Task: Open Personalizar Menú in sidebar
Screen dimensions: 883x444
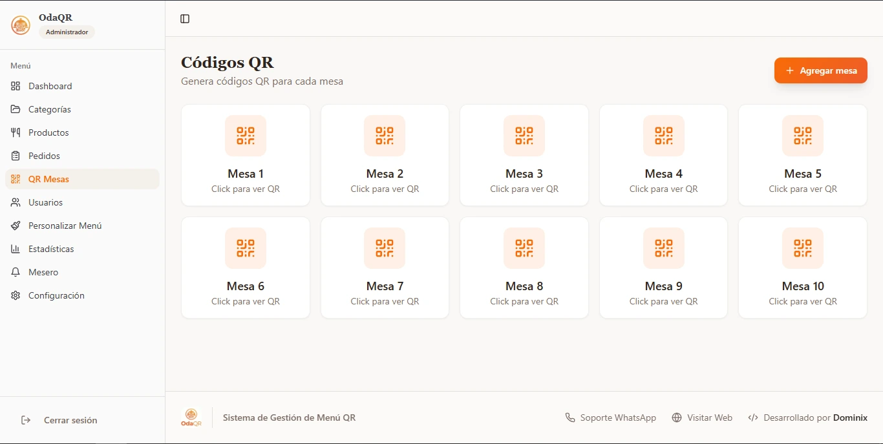Action: (x=82, y=226)
